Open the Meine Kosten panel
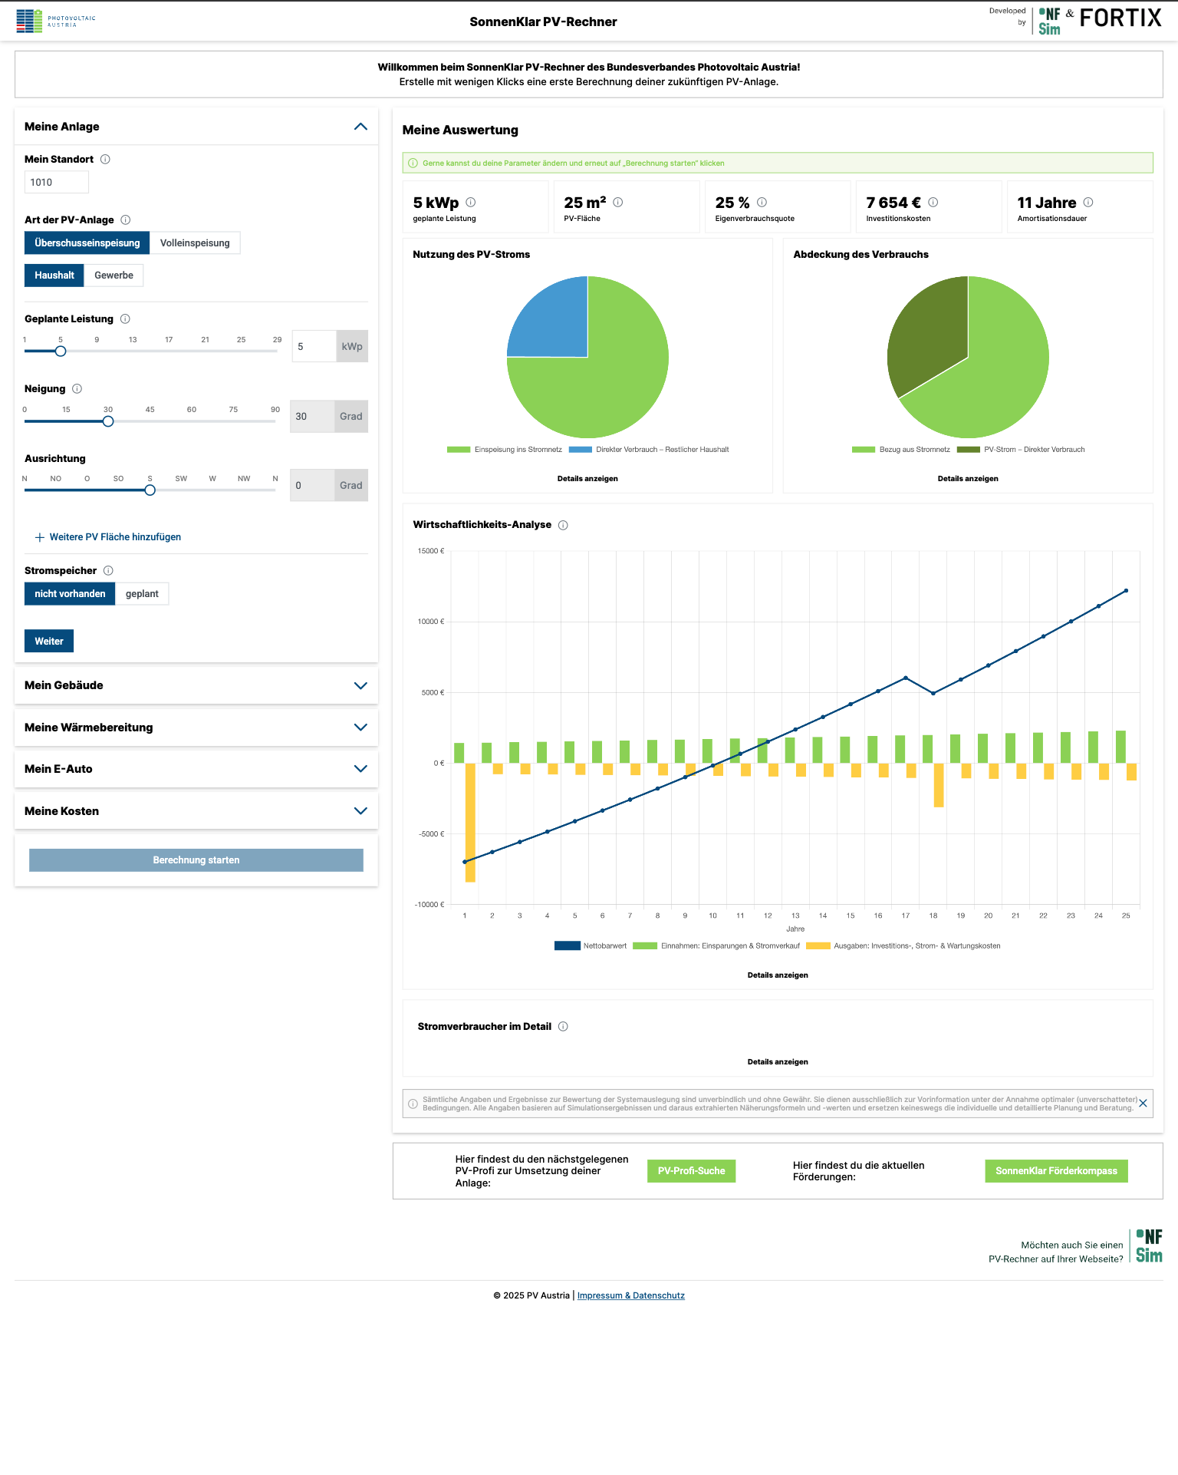The height and width of the screenshot is (1475, 1178). (360, 811)
